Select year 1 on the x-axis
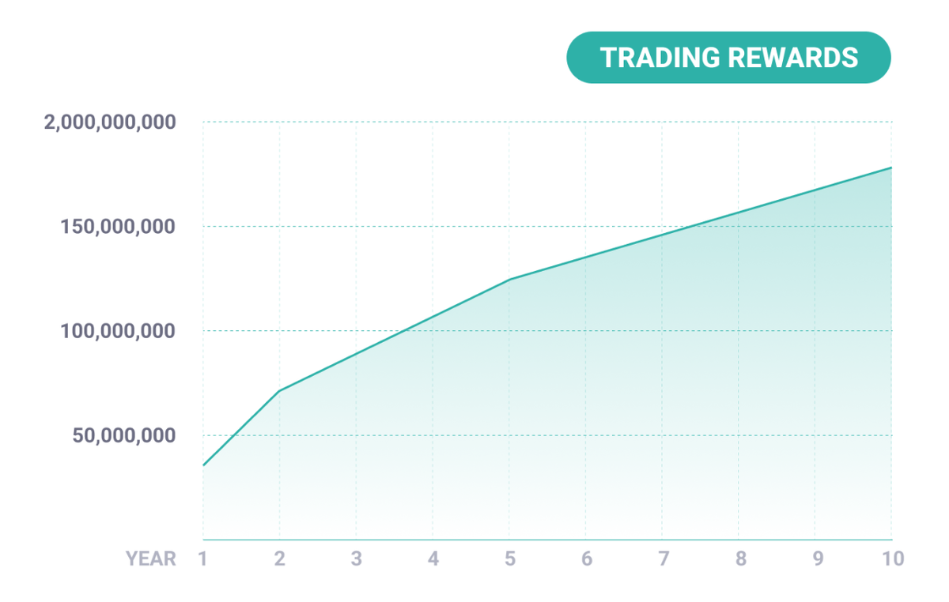Image resolution: width=949 pixels, height=602 pixels. click(202, 559)
